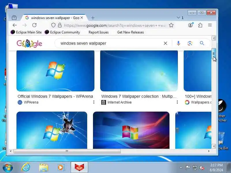Click the vertical scrollbar thumb
The width and height of the screenshot is (231, 173).
[214, 54]
